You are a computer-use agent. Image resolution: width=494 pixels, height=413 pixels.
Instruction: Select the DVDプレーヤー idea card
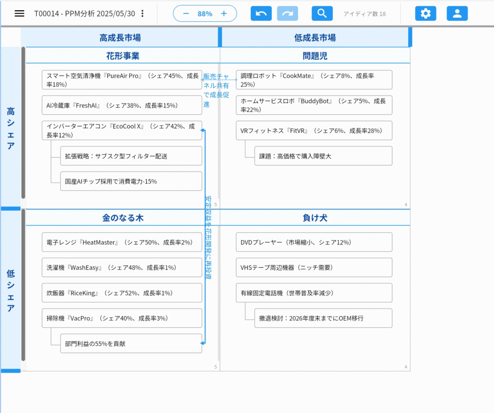point(314,242)
